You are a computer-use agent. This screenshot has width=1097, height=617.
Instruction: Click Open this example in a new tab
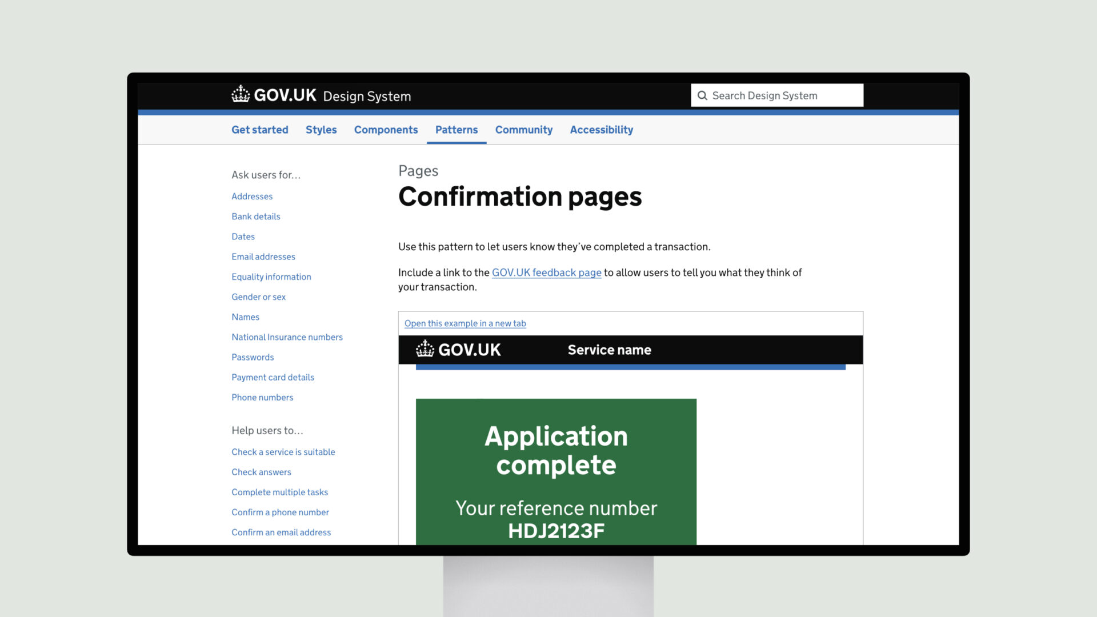pyautogui.click(x=465, y=323)
